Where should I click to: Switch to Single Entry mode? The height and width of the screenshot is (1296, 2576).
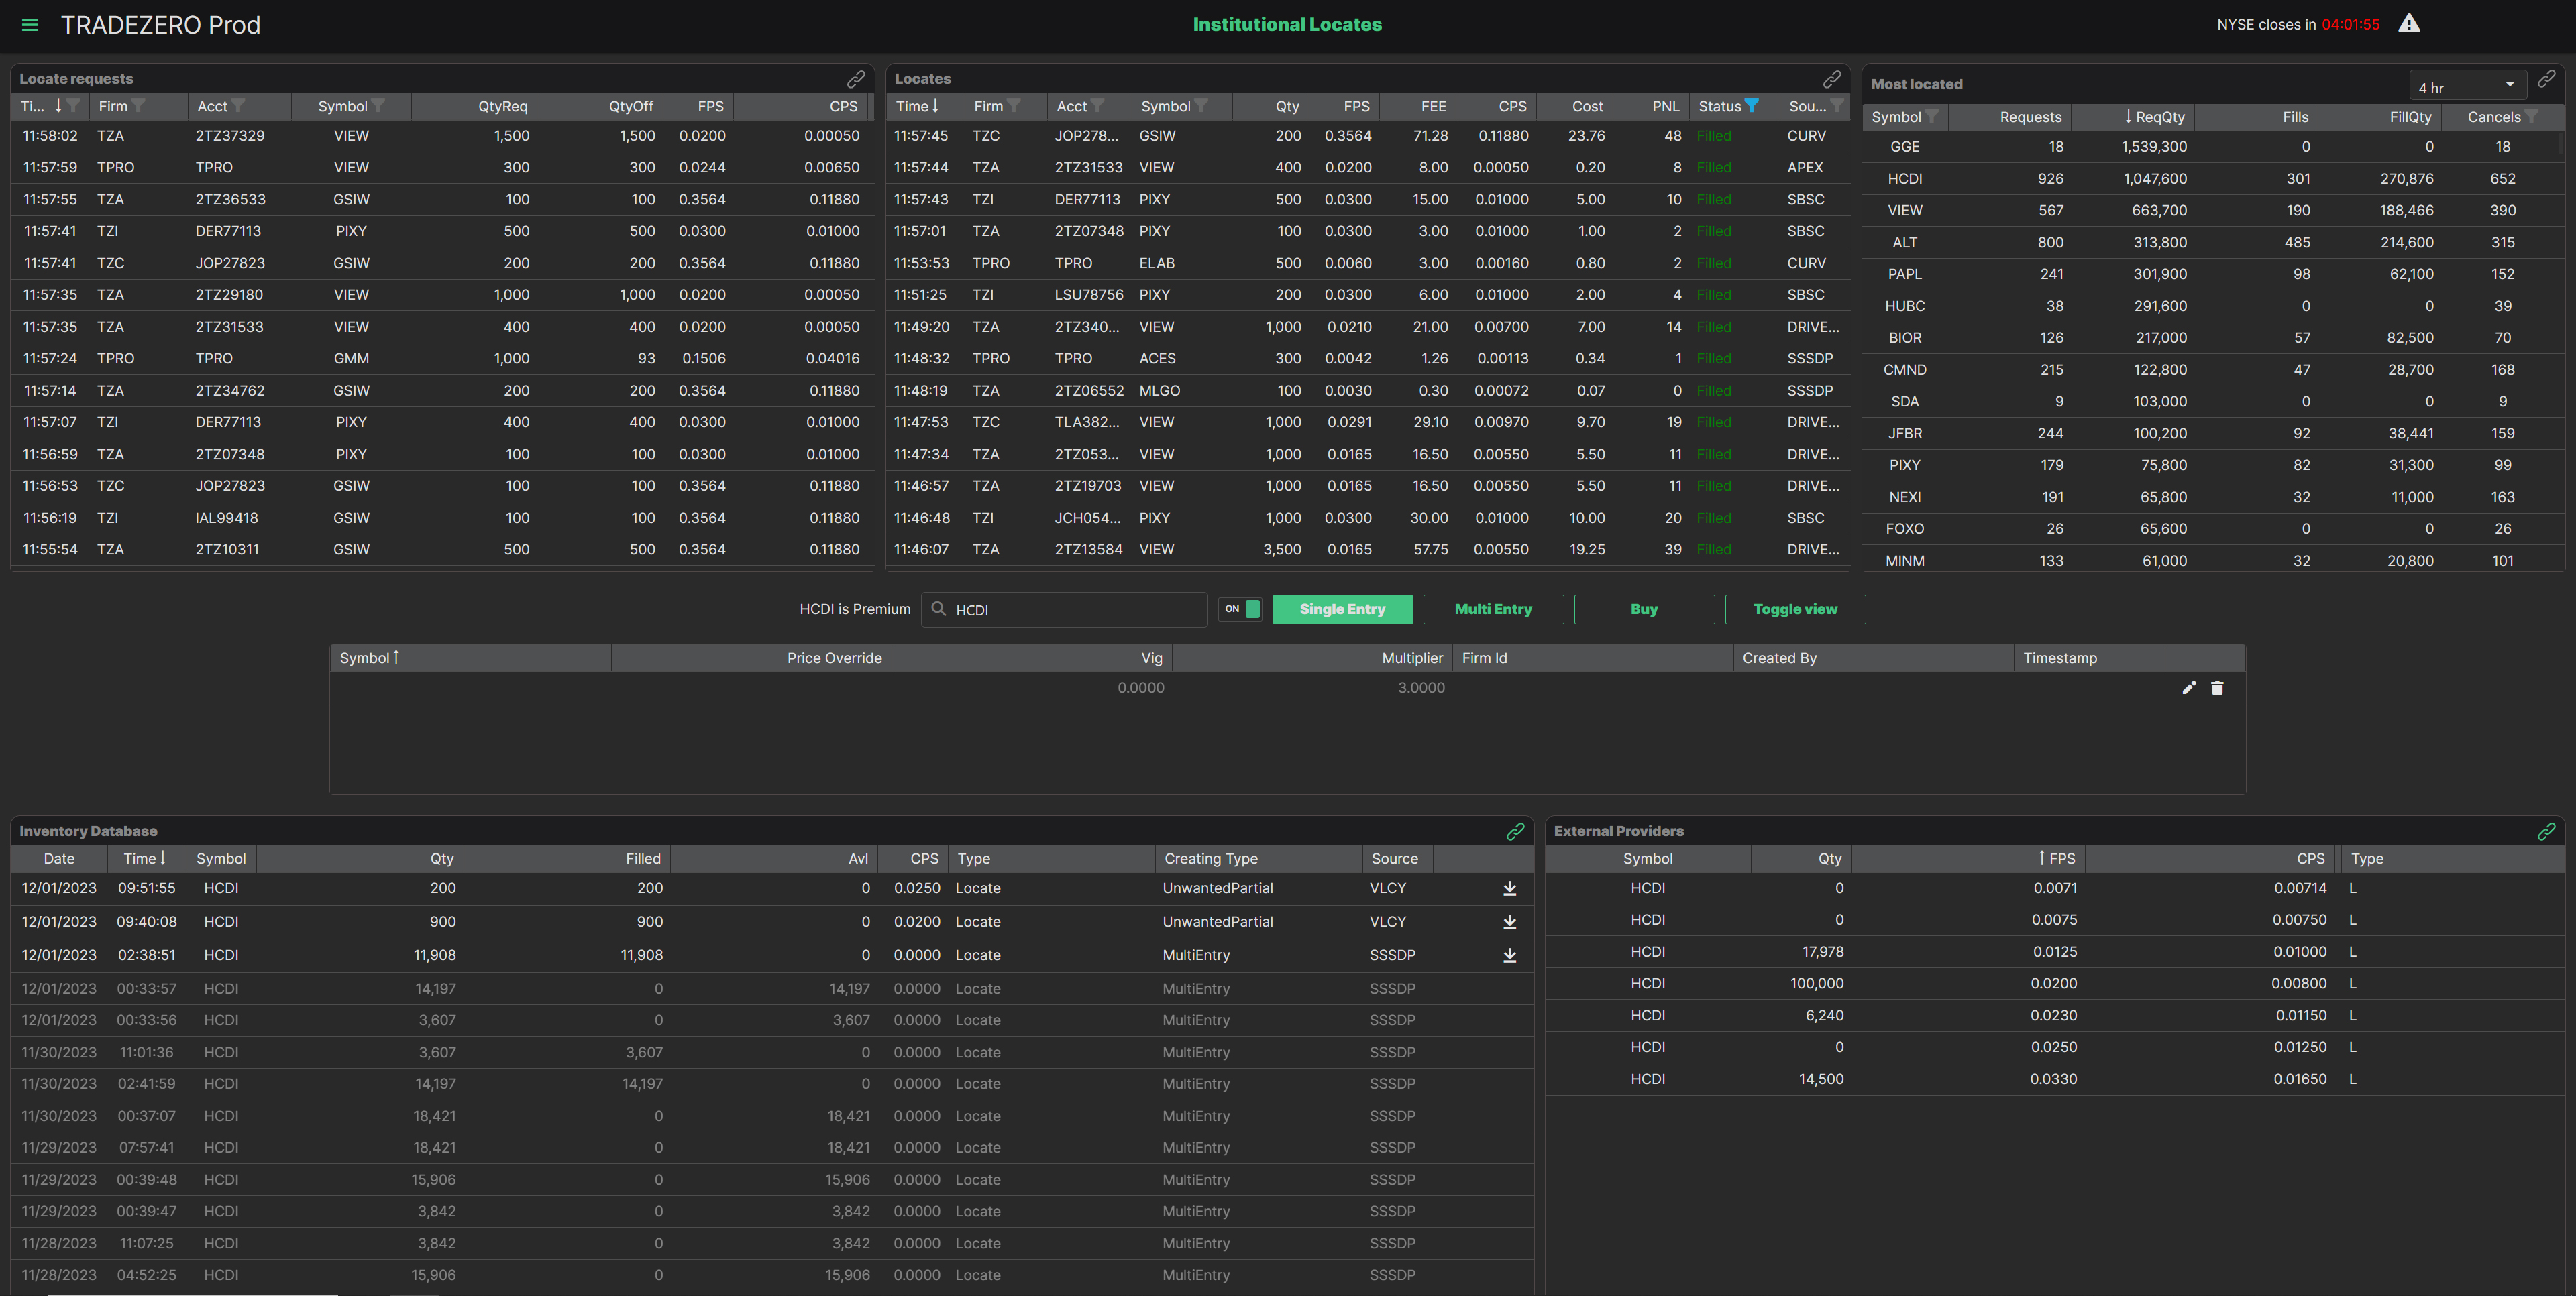[x=1342, y=609]
